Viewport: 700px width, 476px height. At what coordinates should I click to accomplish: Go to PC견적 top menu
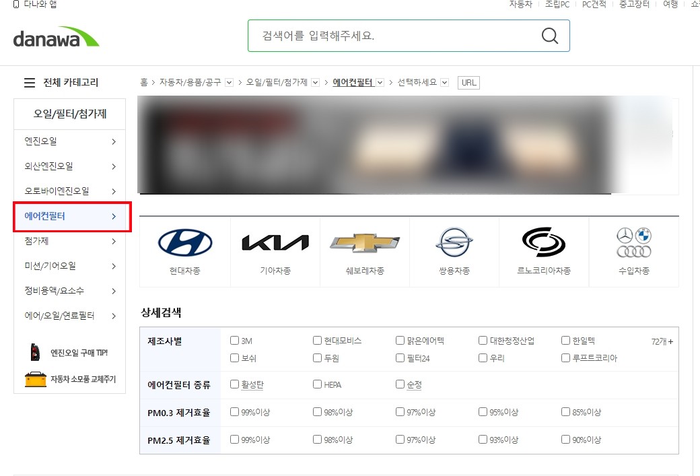594,4
